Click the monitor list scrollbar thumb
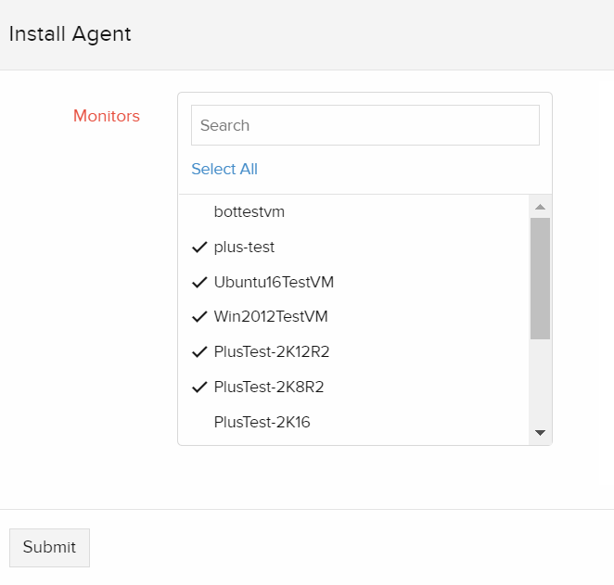Image resolution: width=614 pixels, height=585 pixels. (540, 278)
